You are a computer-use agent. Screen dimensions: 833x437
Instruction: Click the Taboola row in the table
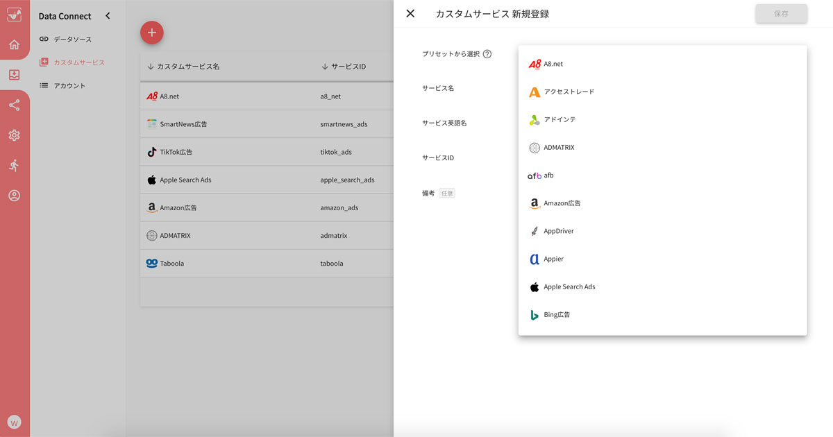(x=267, y=264)
